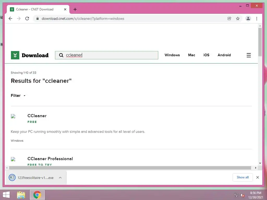The height and width of the screenshot is (200, 267).
Task: Open the CCleaner Professional result
Action: [50, 159]
